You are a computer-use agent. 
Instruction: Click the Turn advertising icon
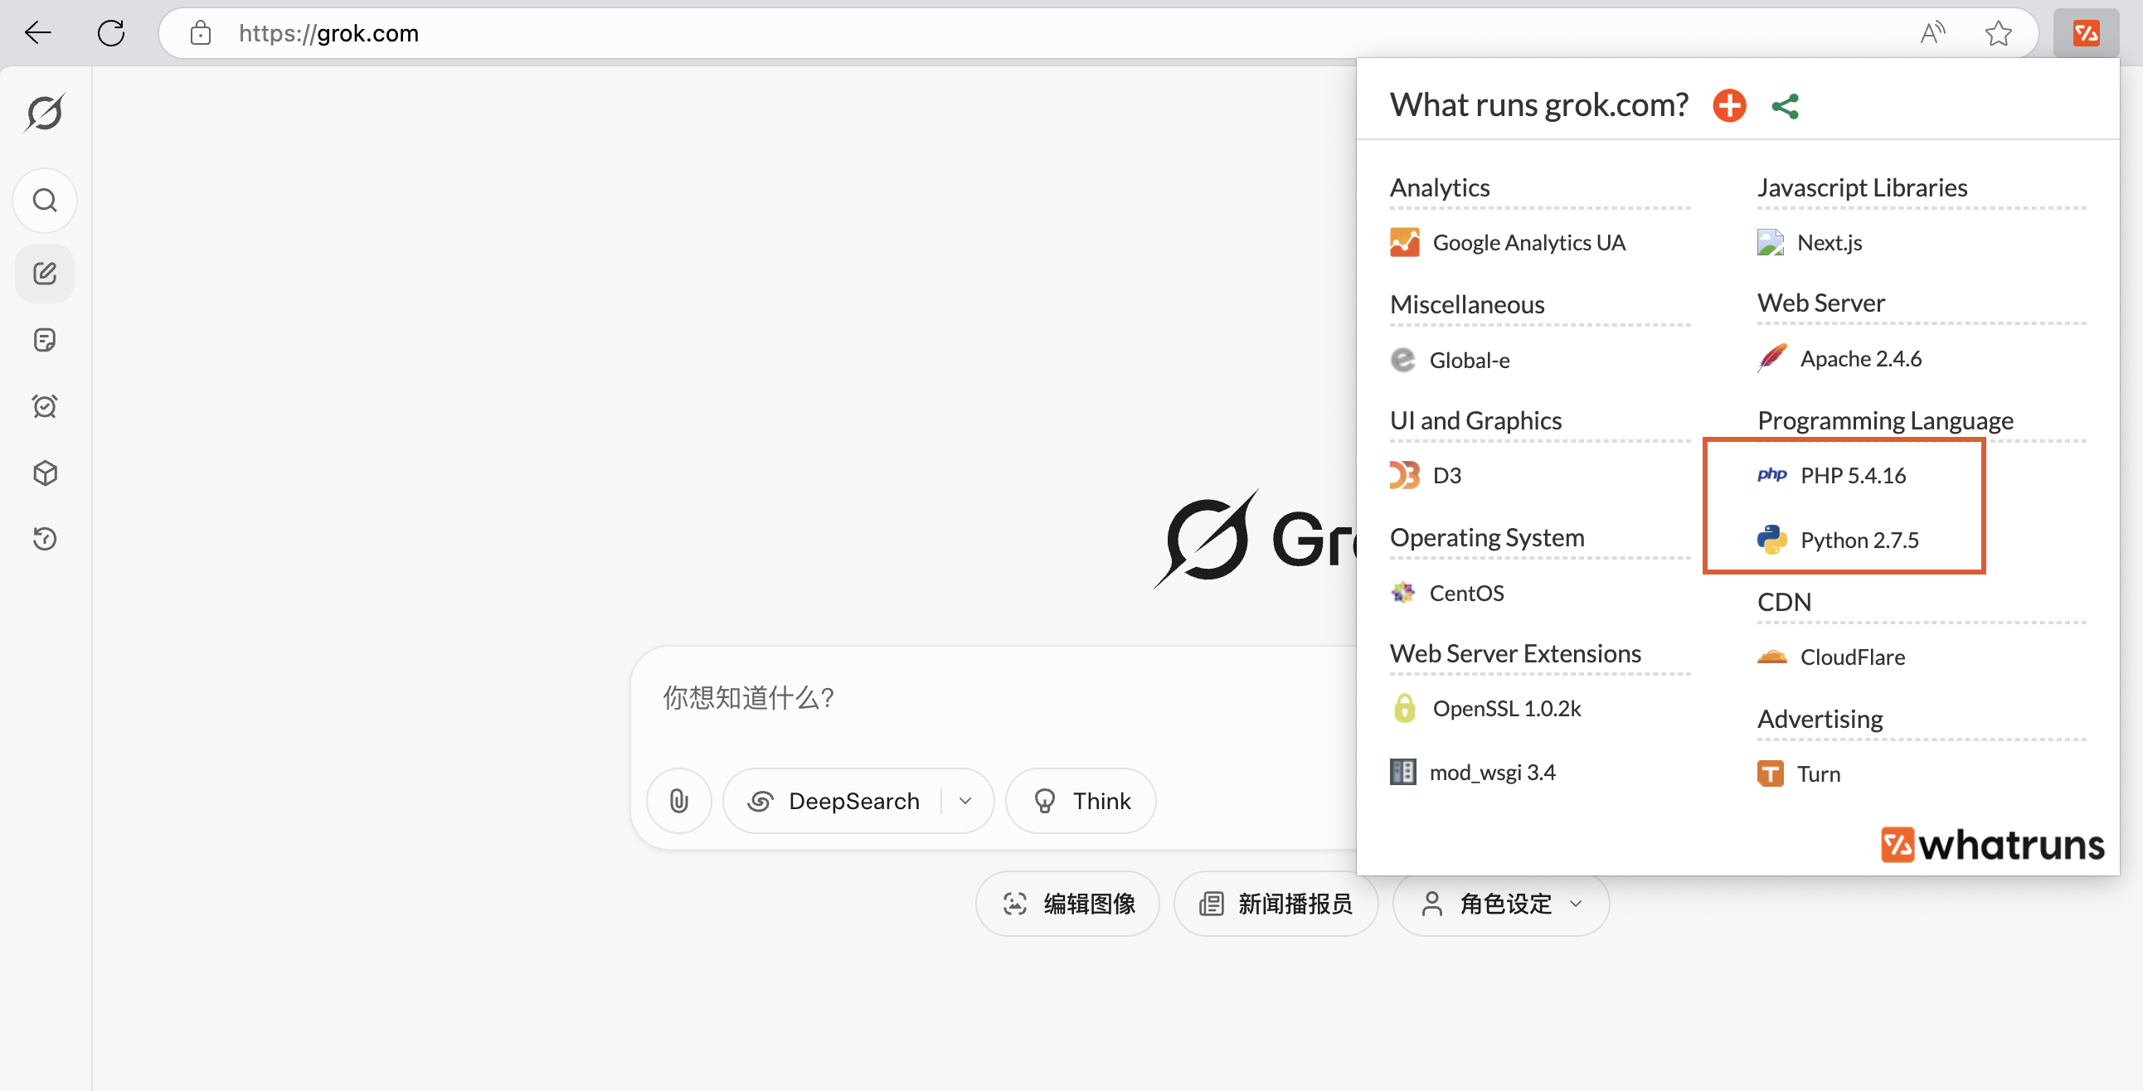[x=1770, y=774]
